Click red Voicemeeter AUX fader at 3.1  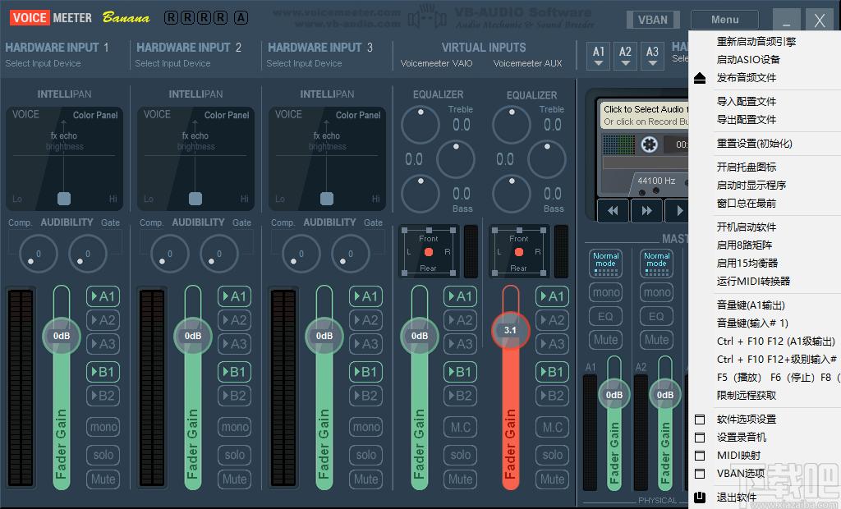pyautogui.click(x=510, y=330)
